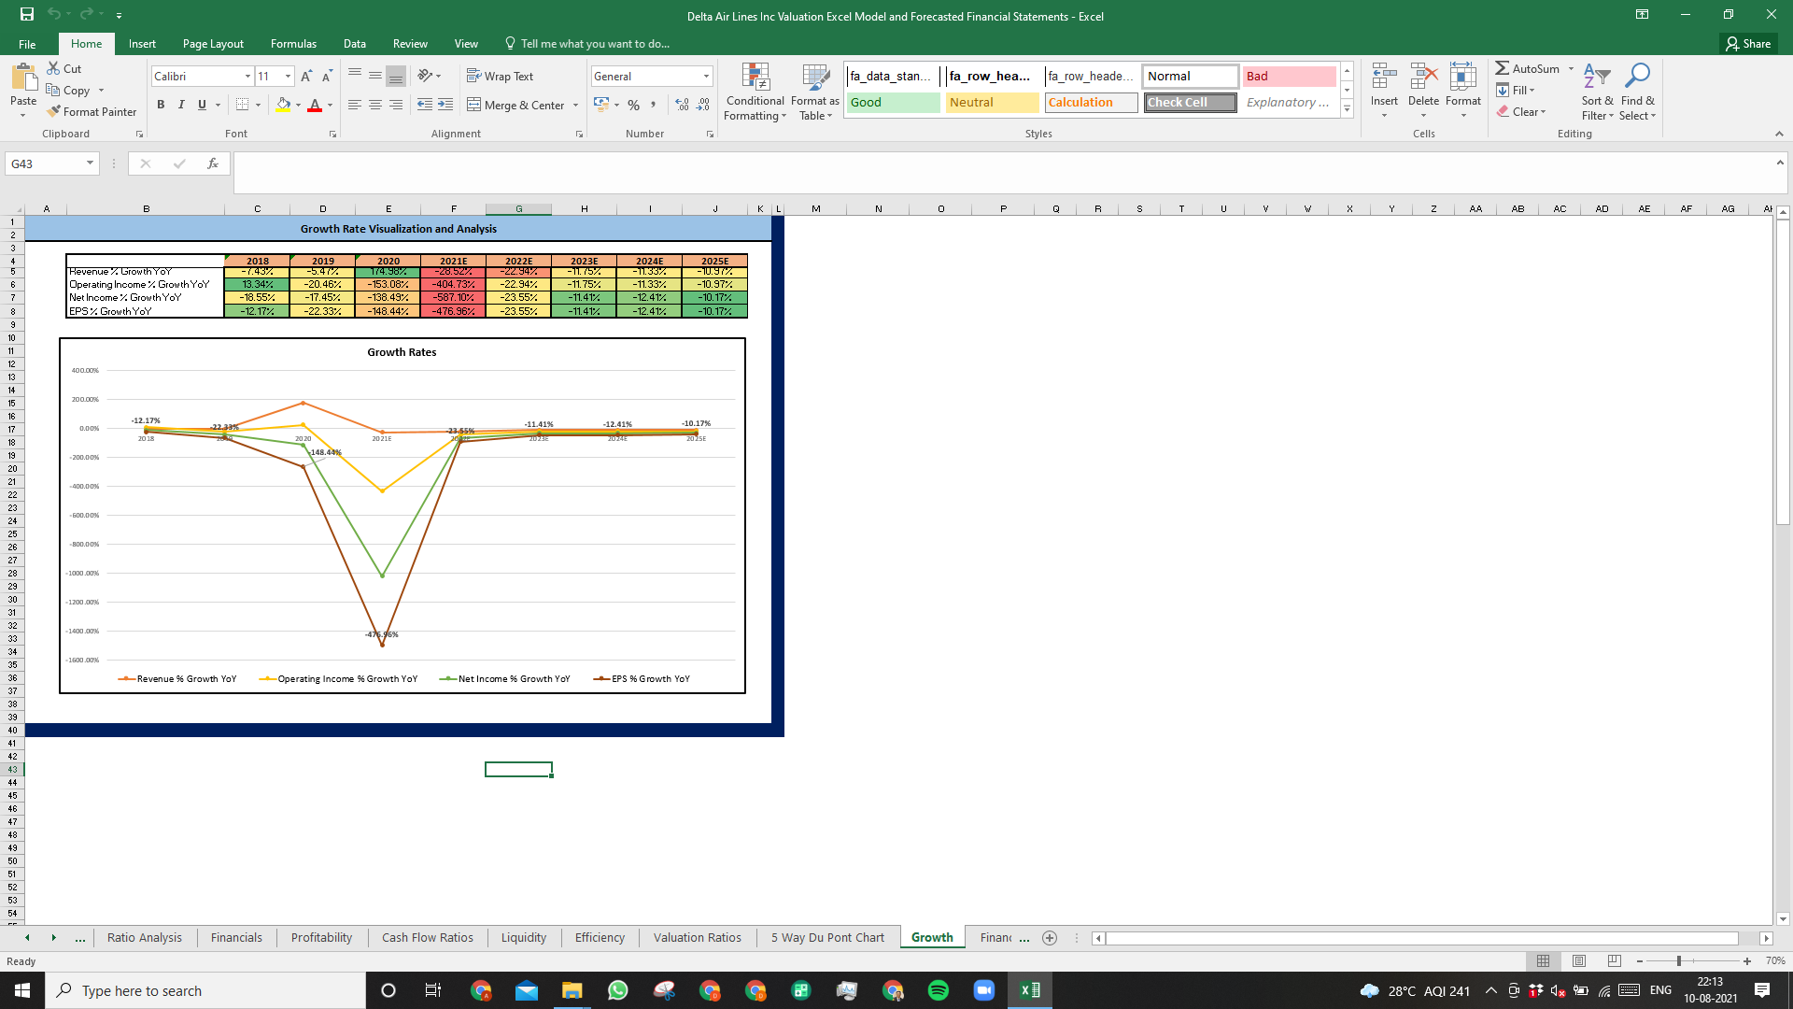Open the font name dropdown
The width and height of the screenshot is (1793, 1009).
pyautogui.click(x=247, y=77)
